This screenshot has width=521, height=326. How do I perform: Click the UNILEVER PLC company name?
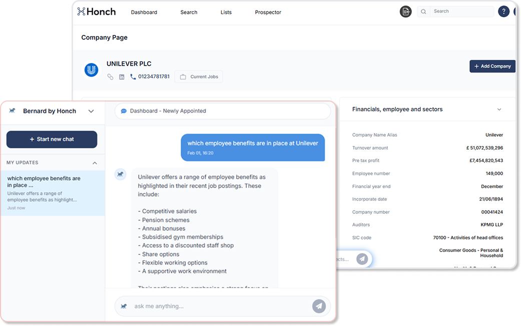pos(129,63)
